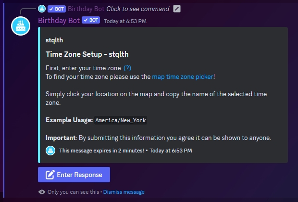Image resolution: width=298 pixels, height=202 pixels.
Task: Click the command icon after 'Click to see command'
Action: [177, 9]
